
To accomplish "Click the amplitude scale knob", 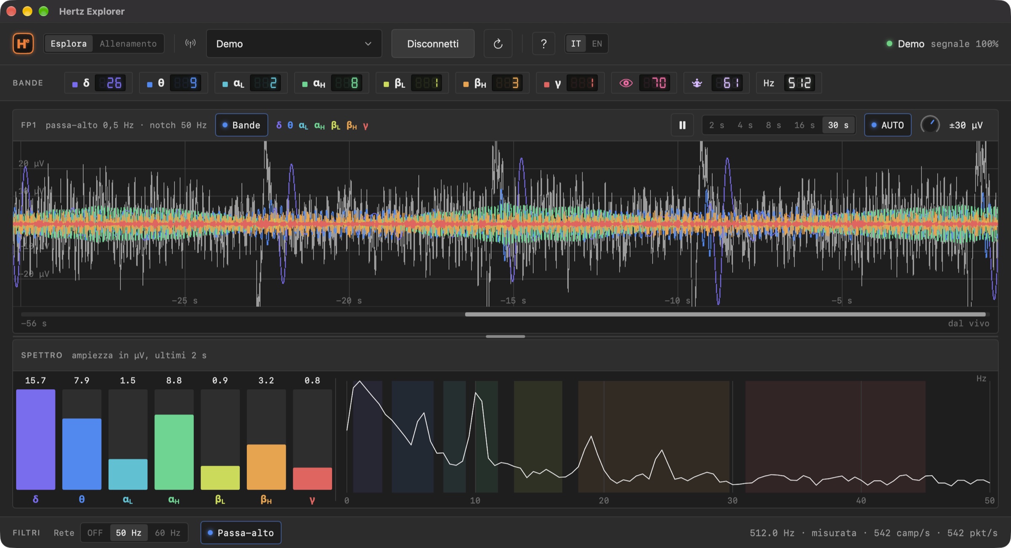I will coord(930,125).
